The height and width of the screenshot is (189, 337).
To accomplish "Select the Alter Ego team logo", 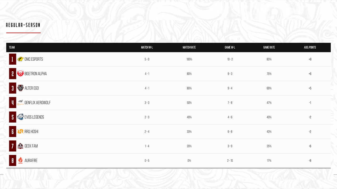I will [21, 88].
